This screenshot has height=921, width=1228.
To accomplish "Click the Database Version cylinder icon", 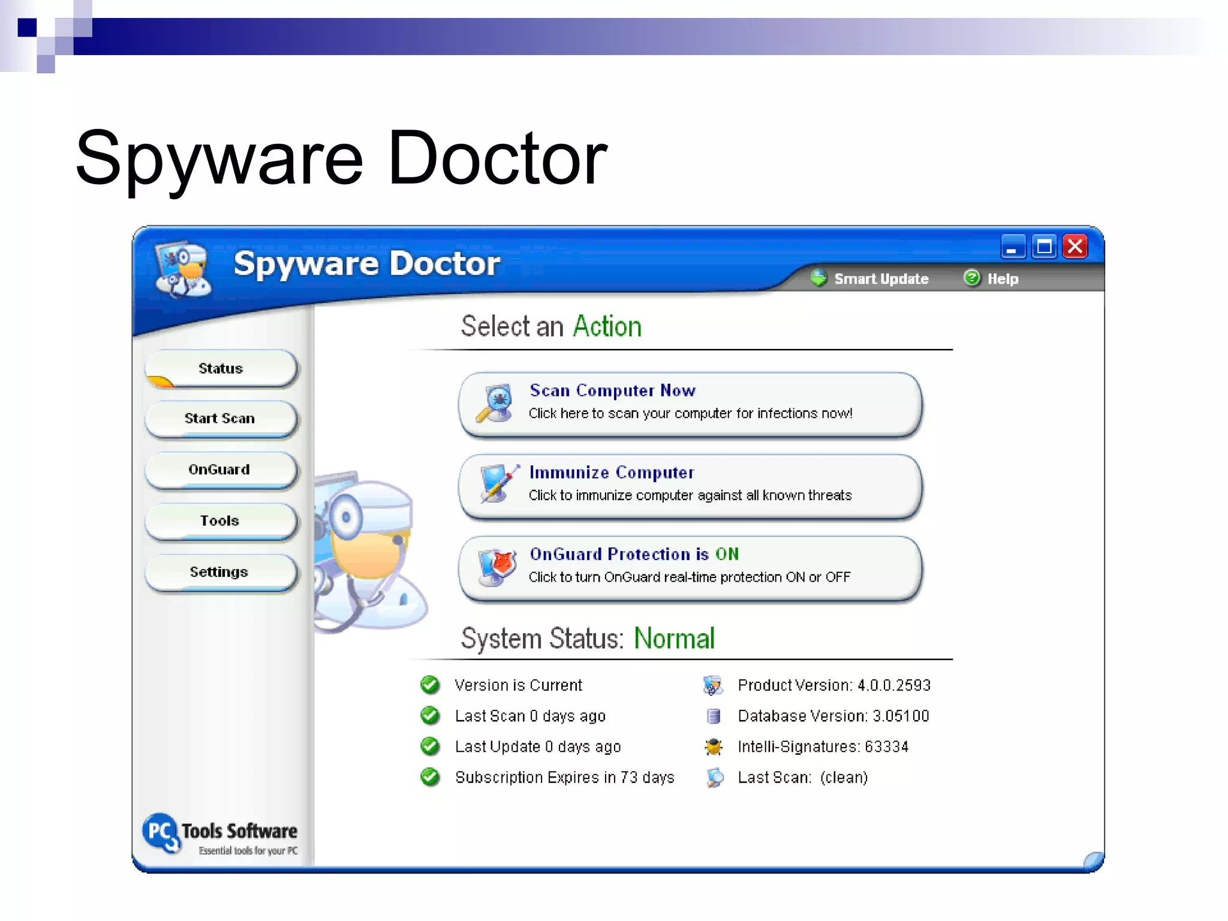I will (x=714, y=716).
